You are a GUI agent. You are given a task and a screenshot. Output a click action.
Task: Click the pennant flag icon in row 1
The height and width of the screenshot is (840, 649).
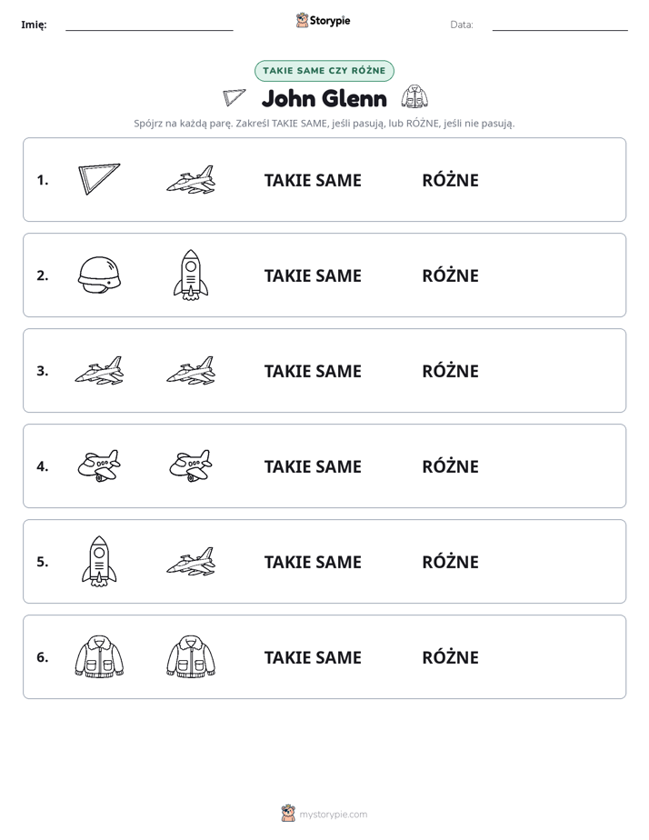pyautogui.click(x=99, y=179)
